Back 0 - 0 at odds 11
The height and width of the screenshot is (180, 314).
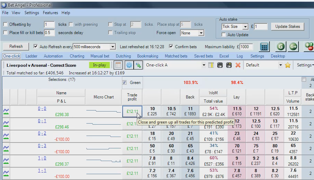click(x=190, y=112)
